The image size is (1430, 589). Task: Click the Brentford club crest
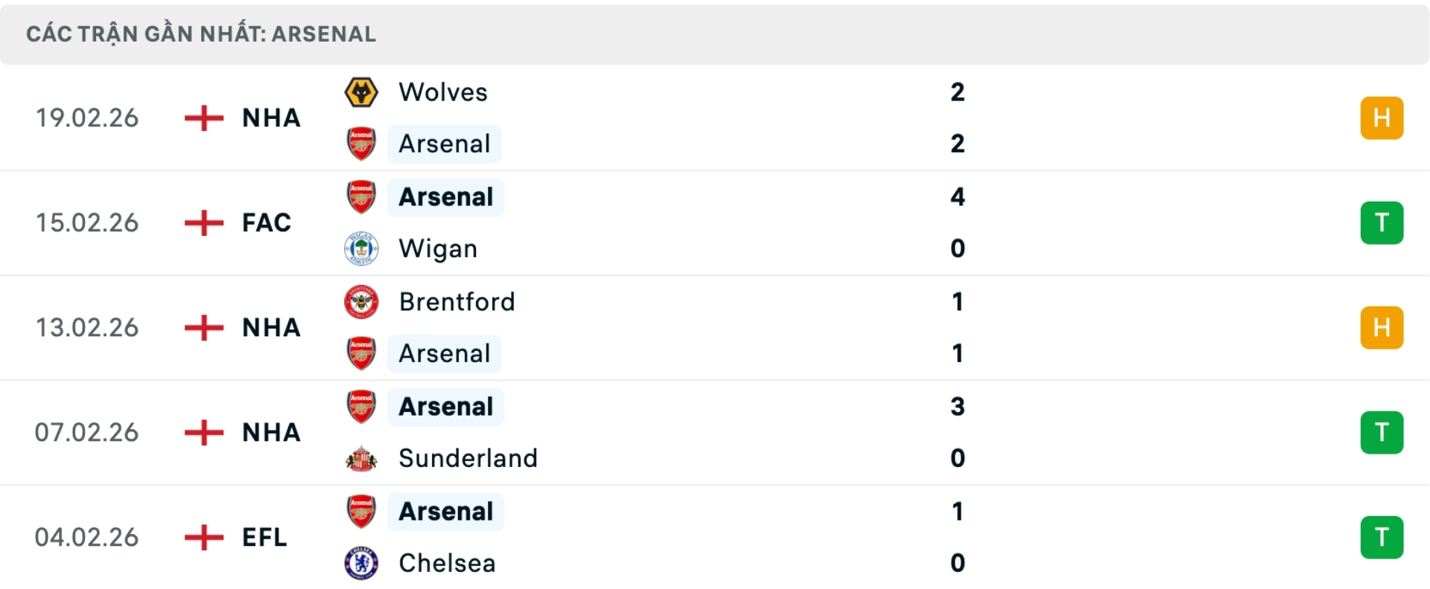click(x=361, y=302)
